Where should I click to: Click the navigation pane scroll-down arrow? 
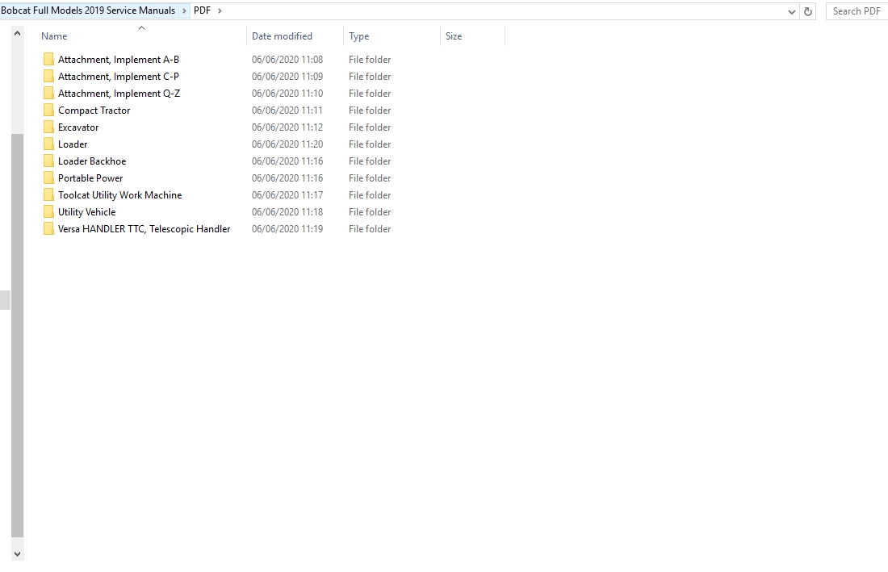[18, 554]
